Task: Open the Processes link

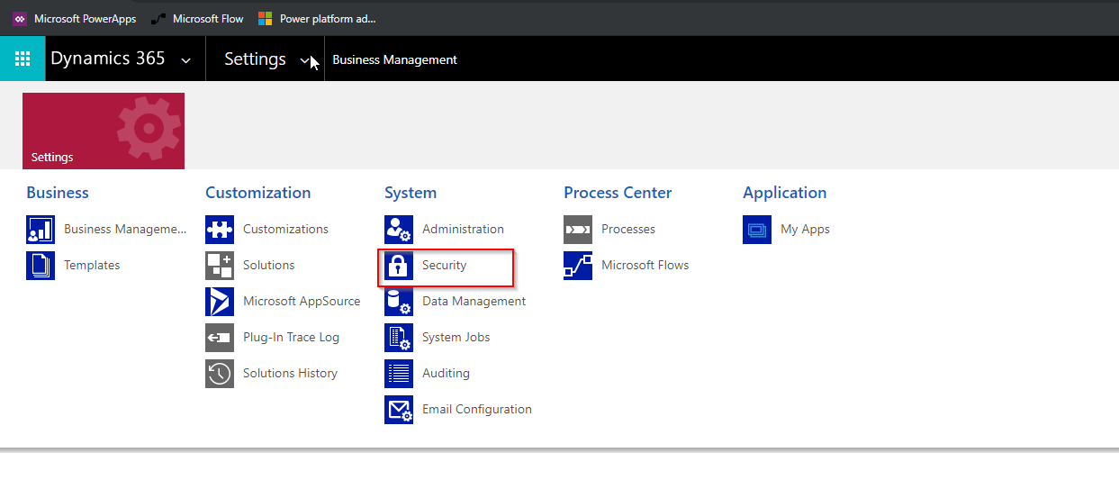Action: pos(627,230)
